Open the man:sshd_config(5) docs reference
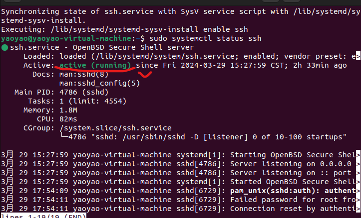Viewport: 361px width, 218px height. coord(99,83)
